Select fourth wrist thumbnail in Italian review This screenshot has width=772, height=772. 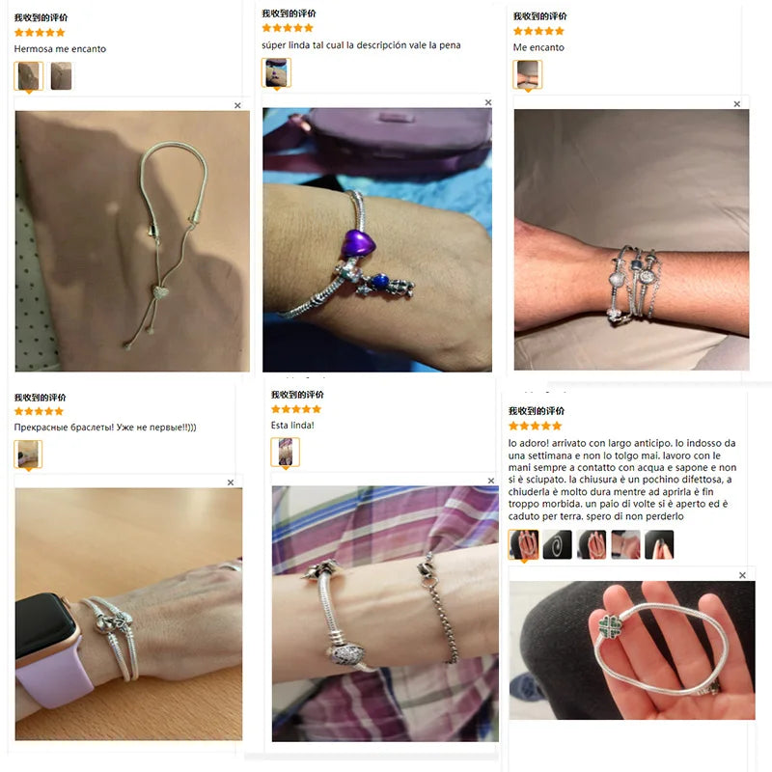625,544
